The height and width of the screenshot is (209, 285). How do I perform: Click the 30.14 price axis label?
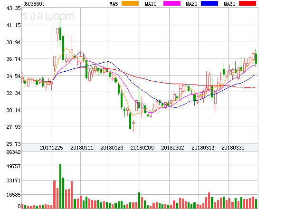[13, 110]
